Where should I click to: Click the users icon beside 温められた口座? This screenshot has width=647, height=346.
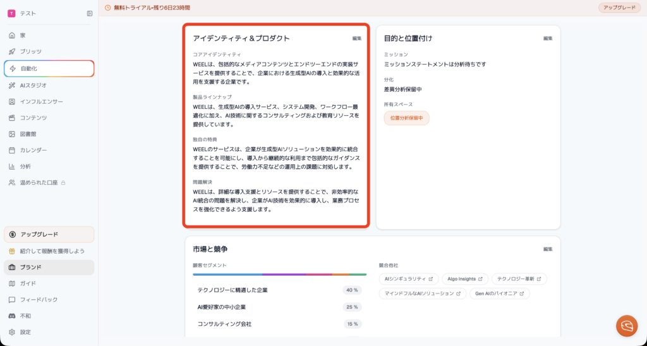click(12, 183)
